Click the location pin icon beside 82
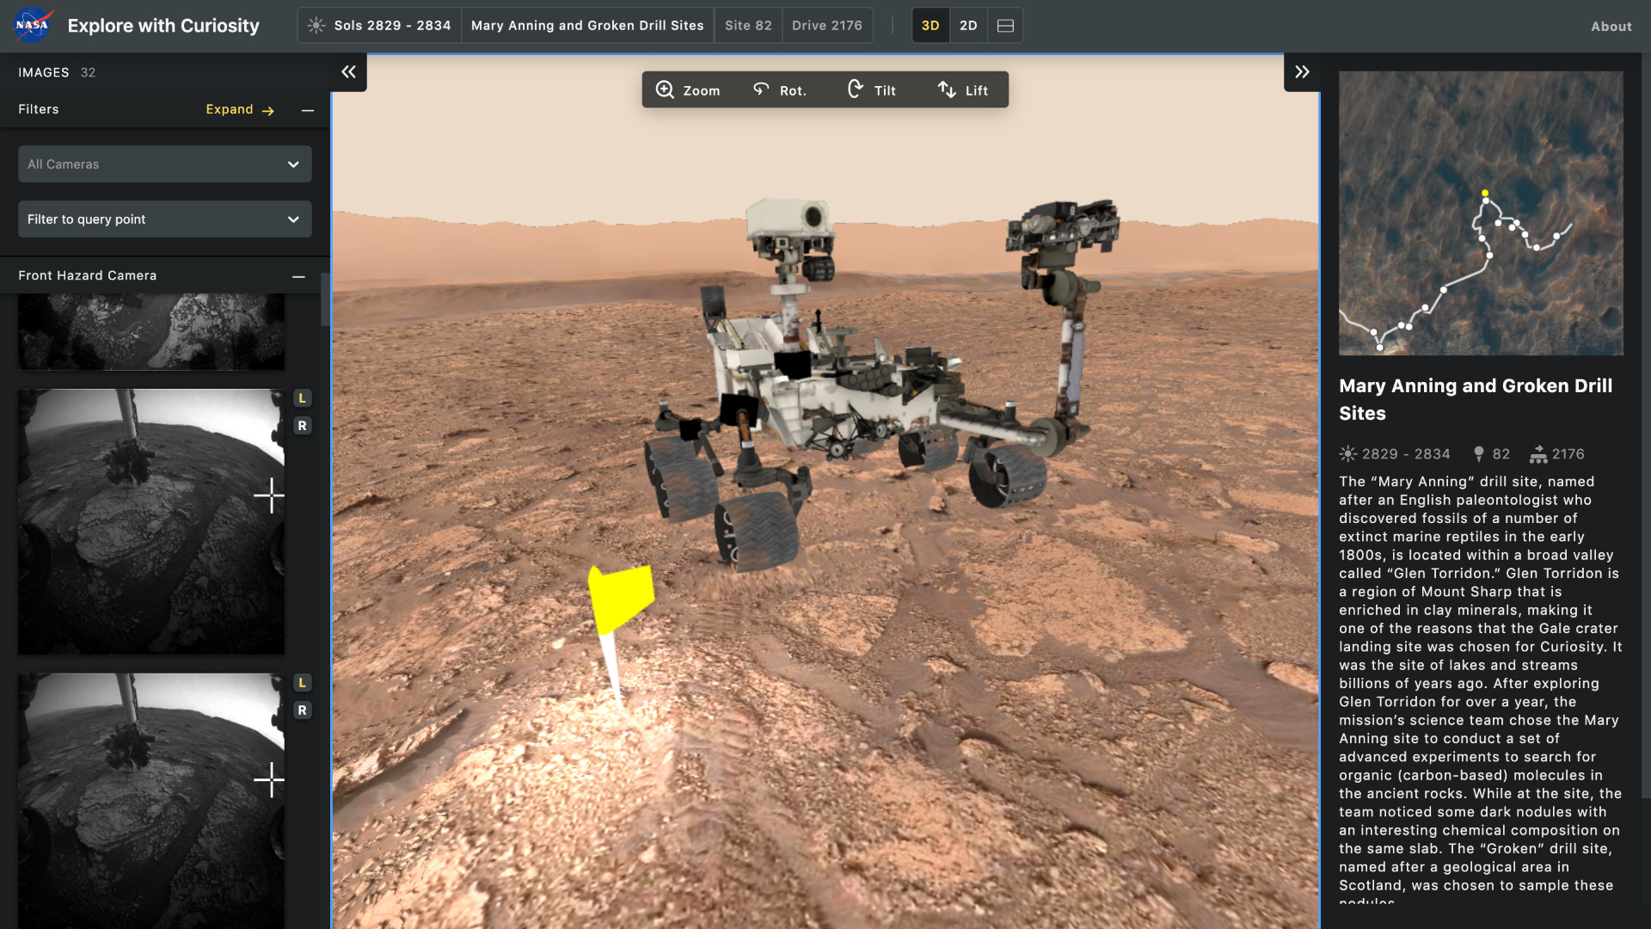This screenshot has height=929, width=1651. pyautogui.click(x=1478, y=454)
